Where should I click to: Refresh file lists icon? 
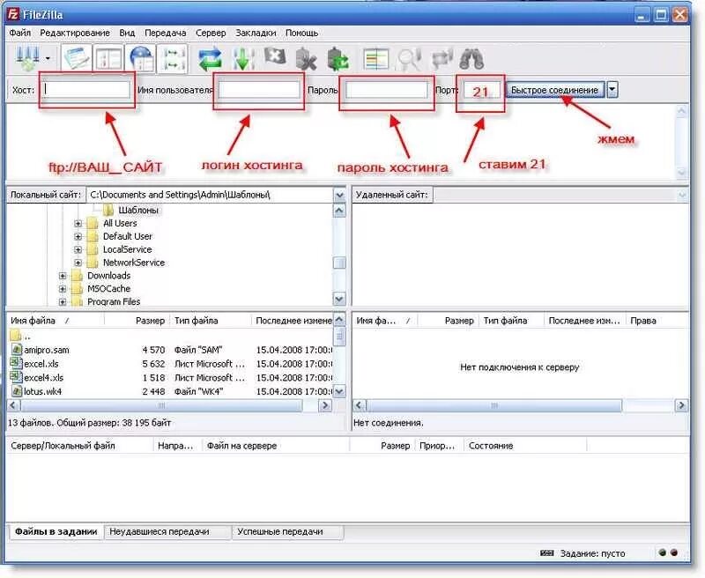pos(211,59)
